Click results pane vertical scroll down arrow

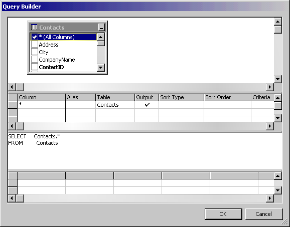(x=278, y=190)
